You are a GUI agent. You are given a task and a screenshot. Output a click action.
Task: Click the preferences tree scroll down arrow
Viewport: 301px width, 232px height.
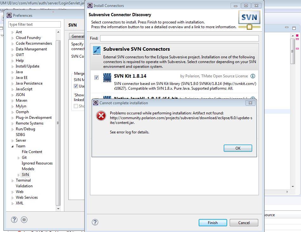[58, 209]
